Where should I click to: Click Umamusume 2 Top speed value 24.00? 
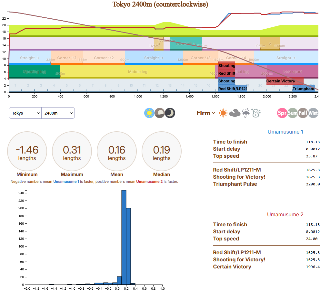[312, 239]
